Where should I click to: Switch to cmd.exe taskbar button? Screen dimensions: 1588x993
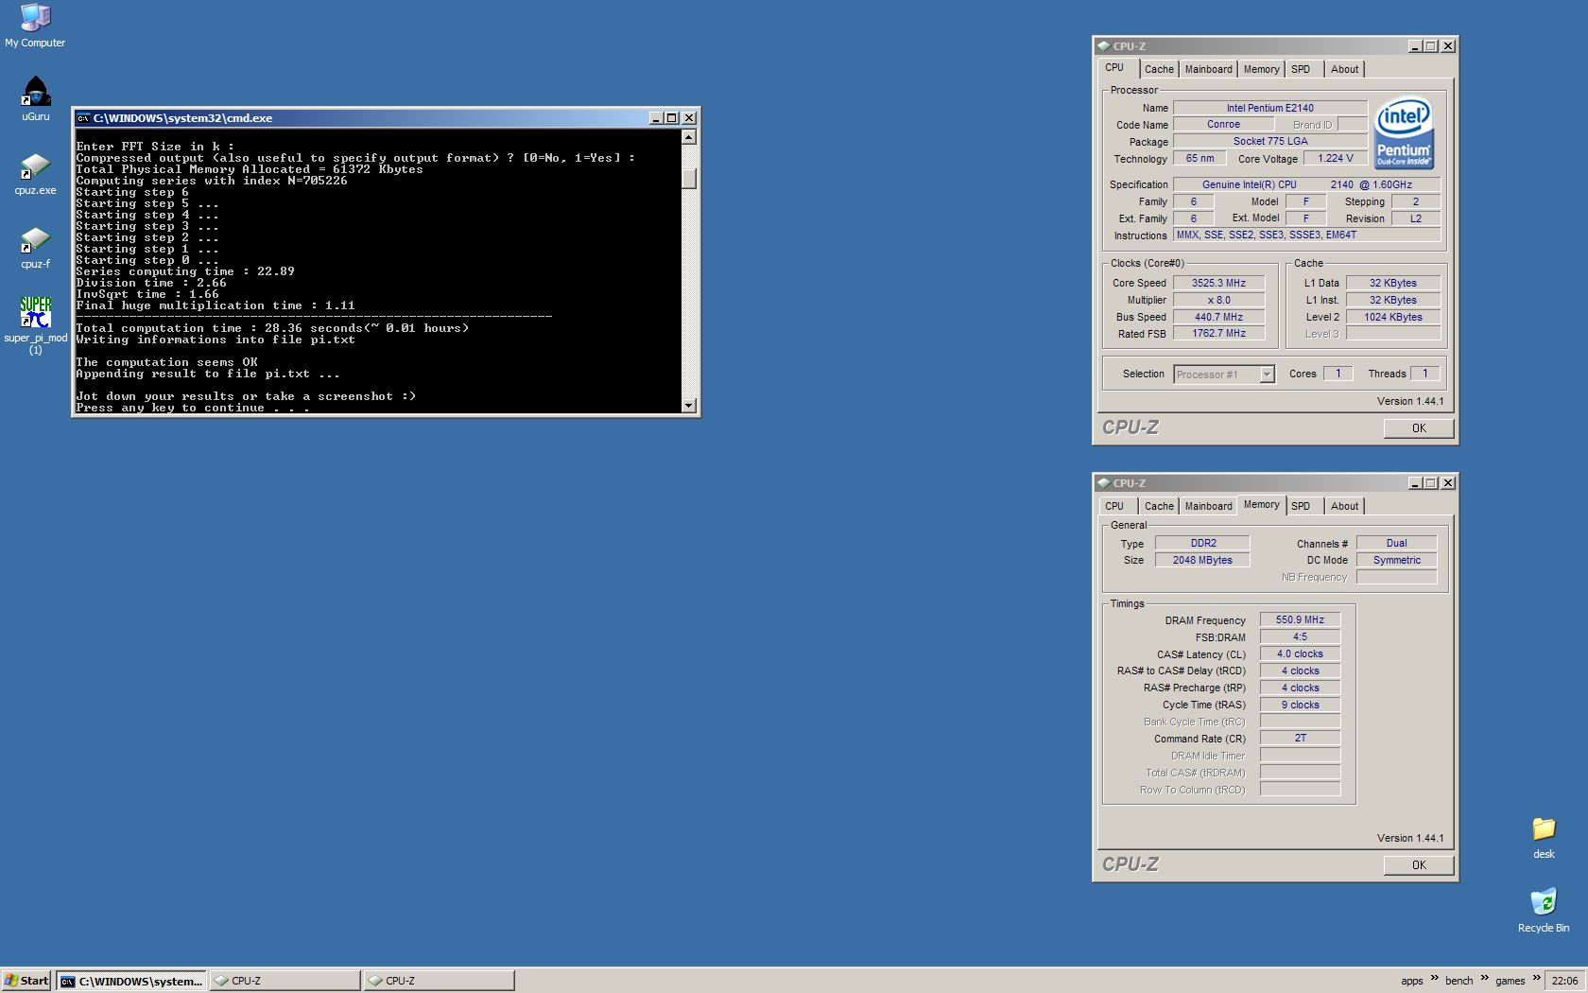131,981
